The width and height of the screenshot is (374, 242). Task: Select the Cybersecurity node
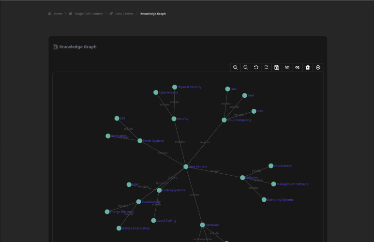[x=156, y=92]
